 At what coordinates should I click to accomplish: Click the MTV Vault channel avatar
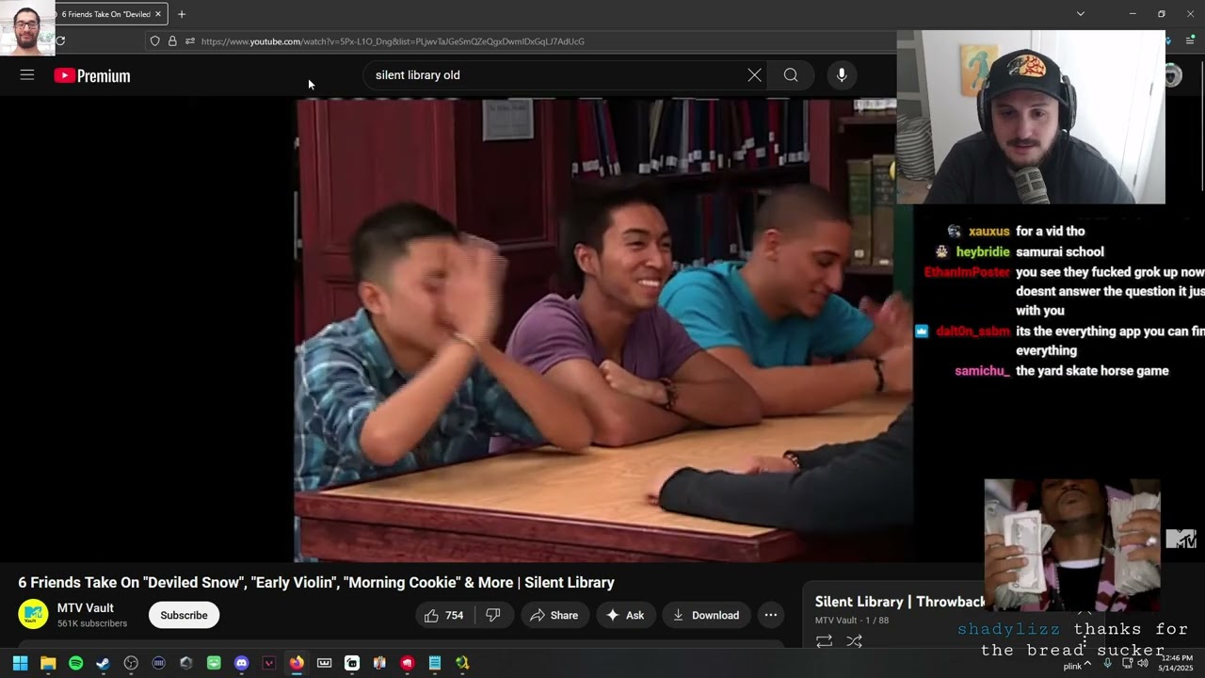33,614
